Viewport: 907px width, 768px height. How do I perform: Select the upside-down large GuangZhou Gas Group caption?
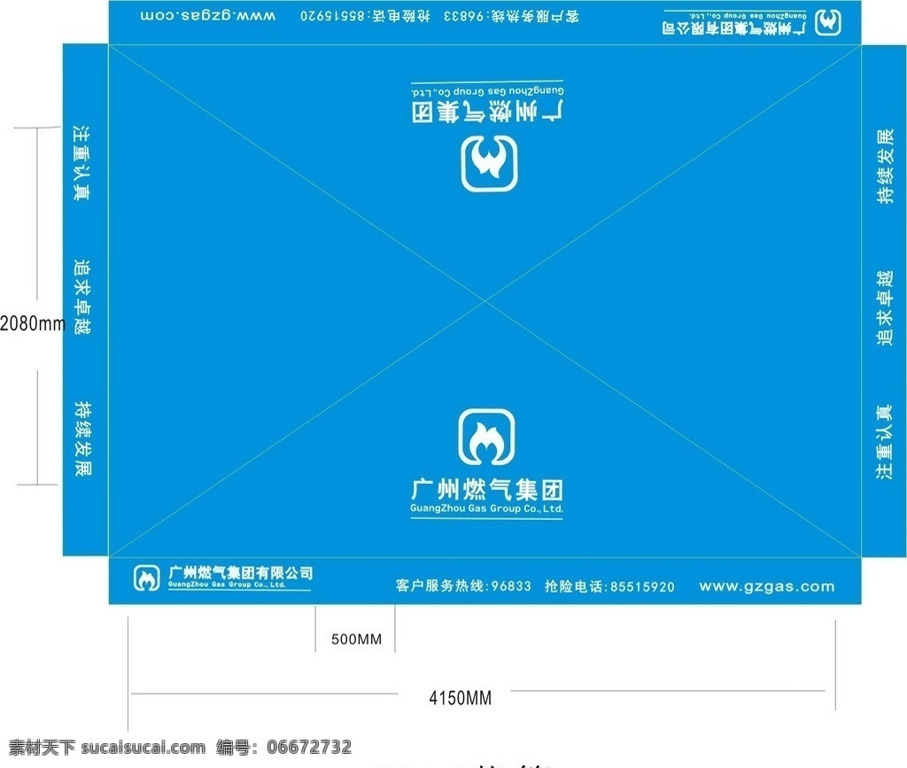(488, 91)
